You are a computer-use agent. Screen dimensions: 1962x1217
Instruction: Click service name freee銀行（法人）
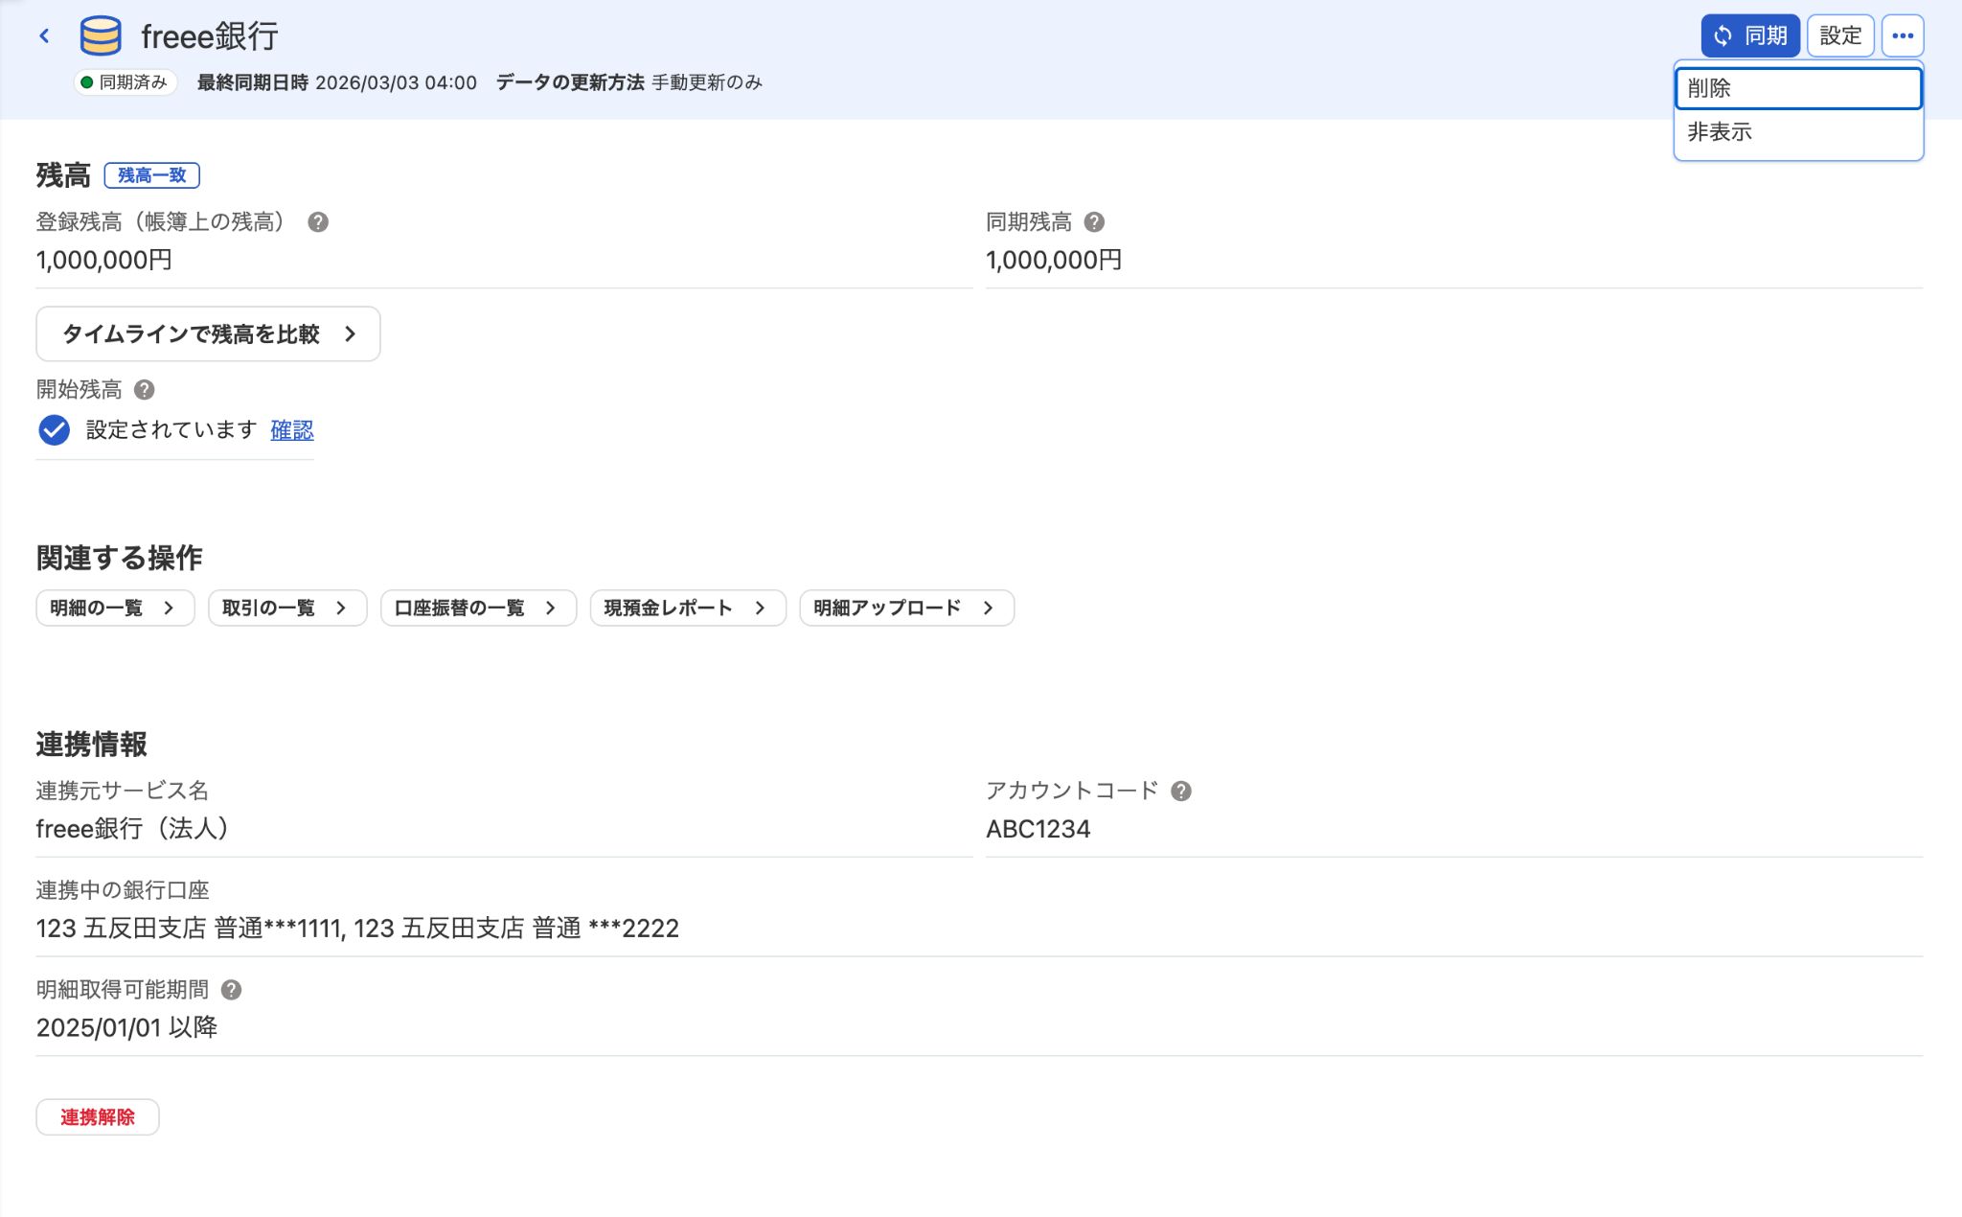pyautogui.click(x=133, y=829)
